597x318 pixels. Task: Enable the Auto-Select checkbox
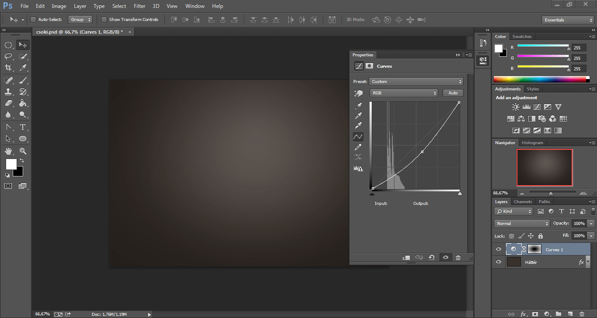33,20
